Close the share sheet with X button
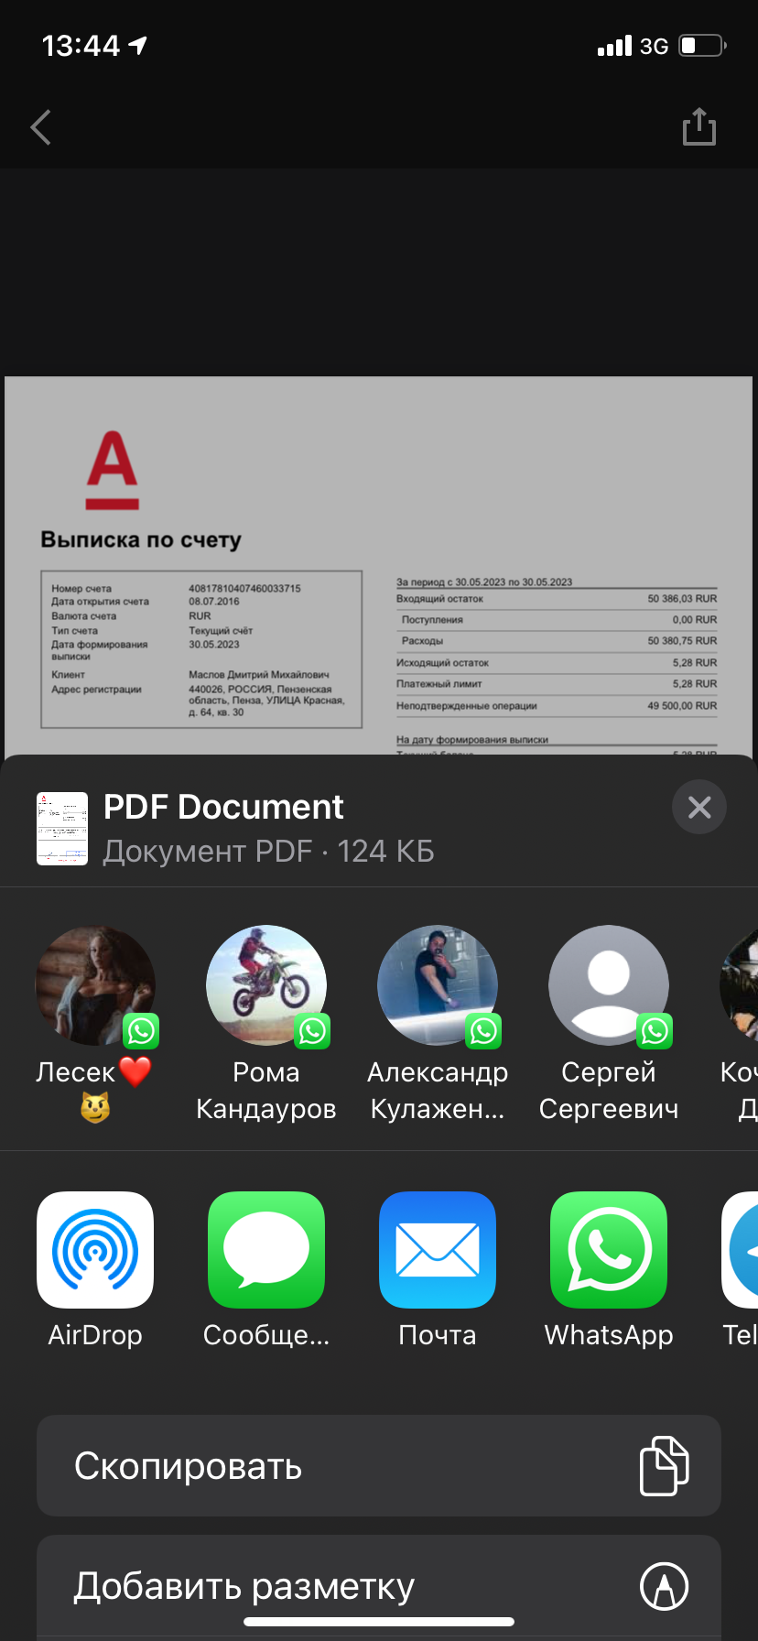The width and height of the screenshot is (758, 1641). coord(698,807)
